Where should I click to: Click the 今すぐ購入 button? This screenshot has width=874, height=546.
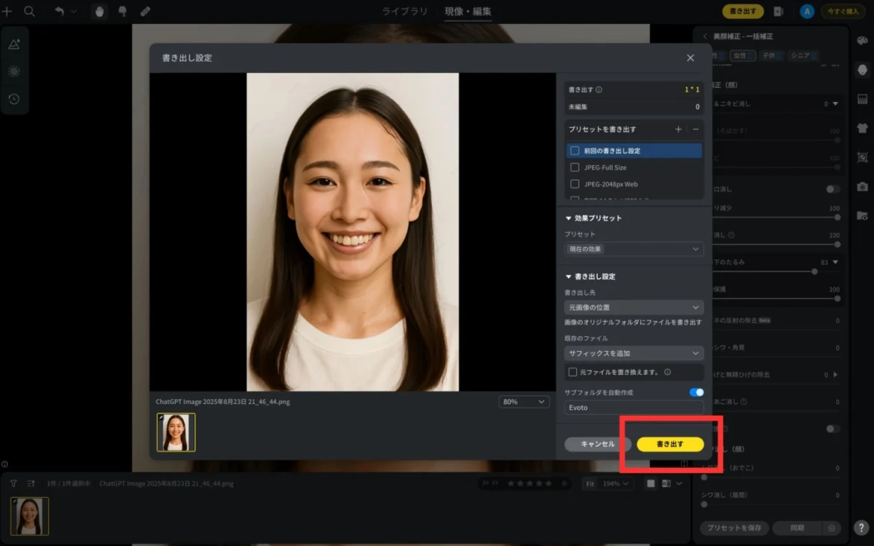click(x=843, y=12)
